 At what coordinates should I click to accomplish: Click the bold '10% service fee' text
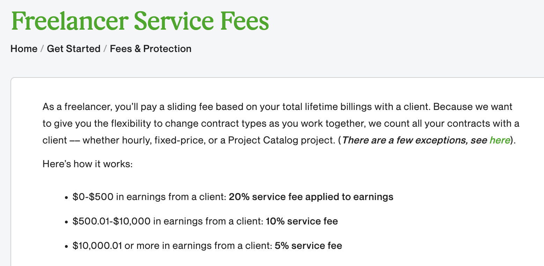point(302,221)
